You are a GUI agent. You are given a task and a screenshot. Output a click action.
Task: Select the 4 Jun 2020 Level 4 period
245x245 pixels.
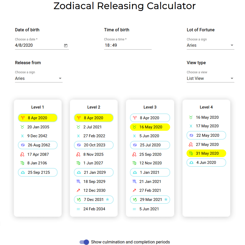[206, 163]
